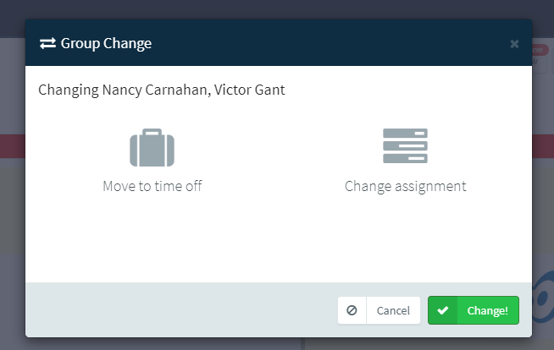Image resolution: width=554 pixels, height=350 pixels.
Task: Choose the "Move to time off" label
Action: 152,186
